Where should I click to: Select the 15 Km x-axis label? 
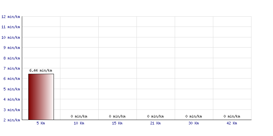117,123
